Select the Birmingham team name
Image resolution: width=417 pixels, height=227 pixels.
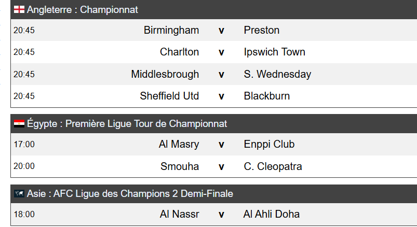(171, 30)
